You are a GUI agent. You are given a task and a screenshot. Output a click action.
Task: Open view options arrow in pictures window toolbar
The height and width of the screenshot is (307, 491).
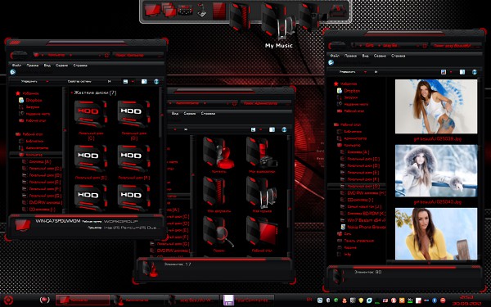tap(451, 72)
